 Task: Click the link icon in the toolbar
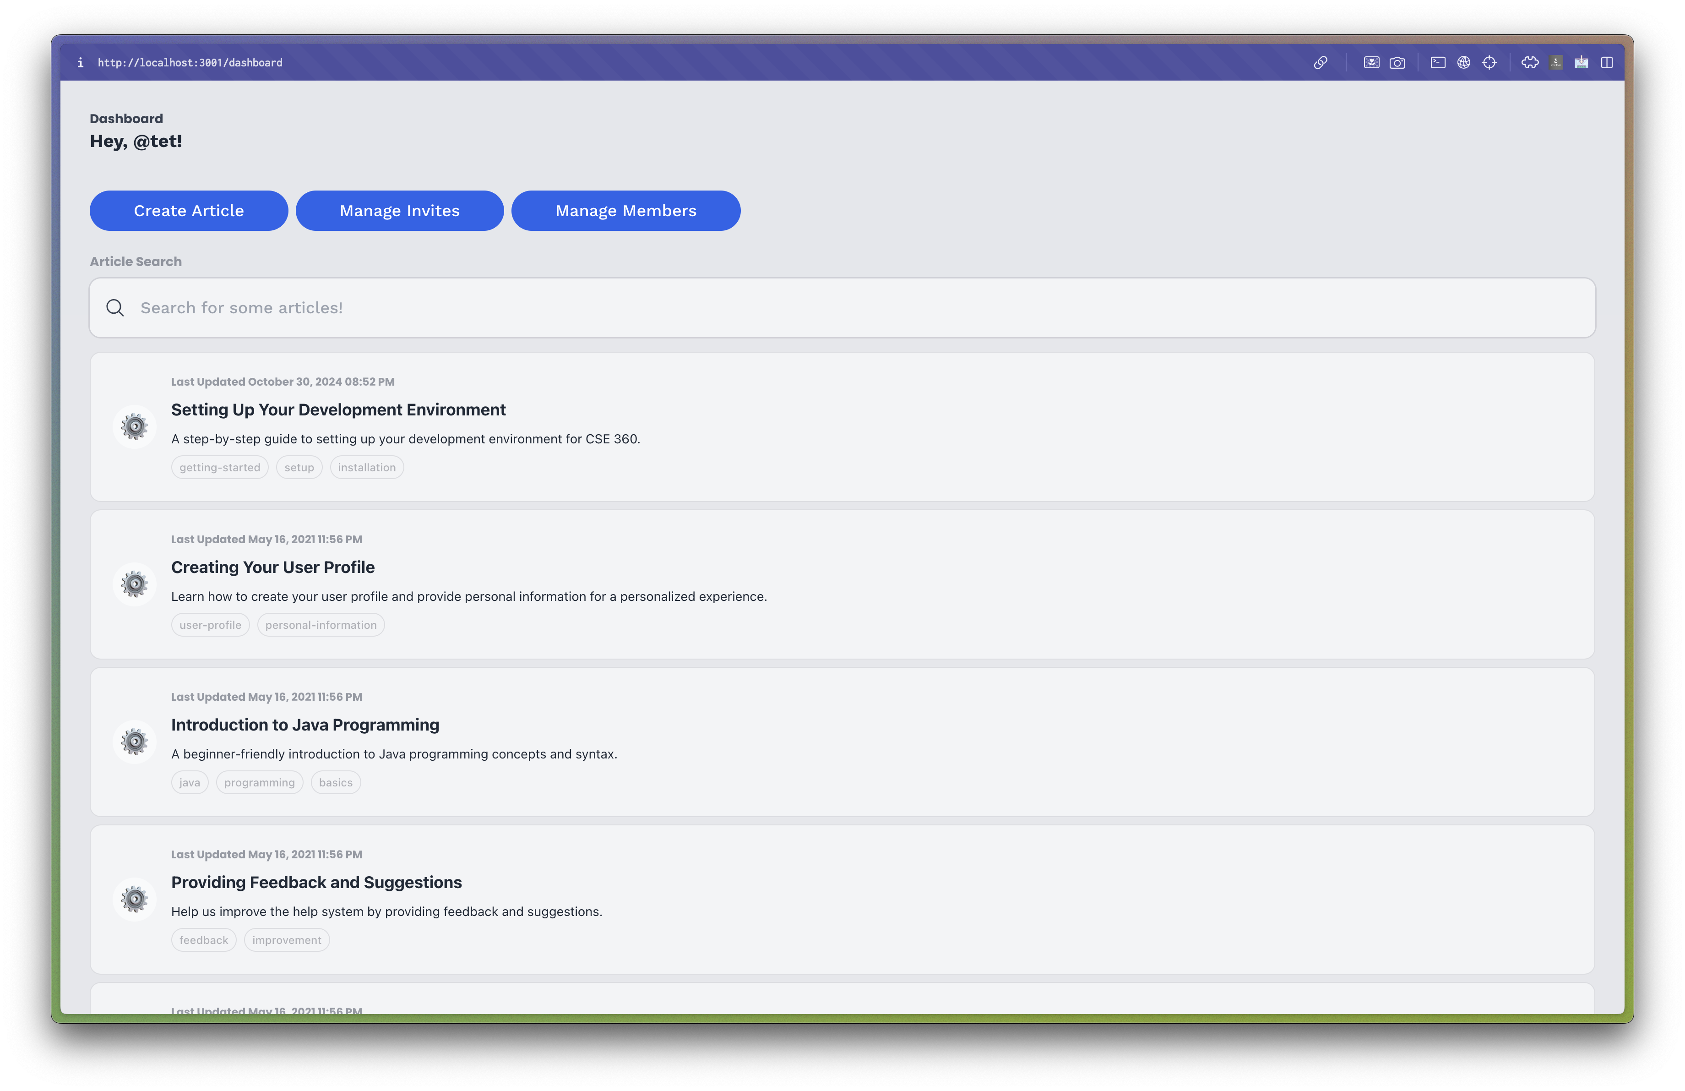click(1321, 62)
